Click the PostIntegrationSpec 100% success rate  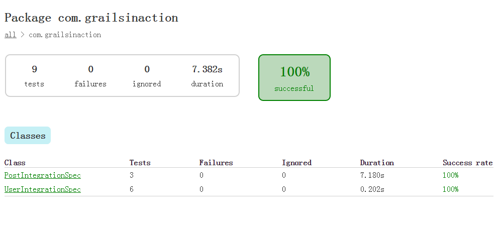pyautogui.click(x=451, y=175)
